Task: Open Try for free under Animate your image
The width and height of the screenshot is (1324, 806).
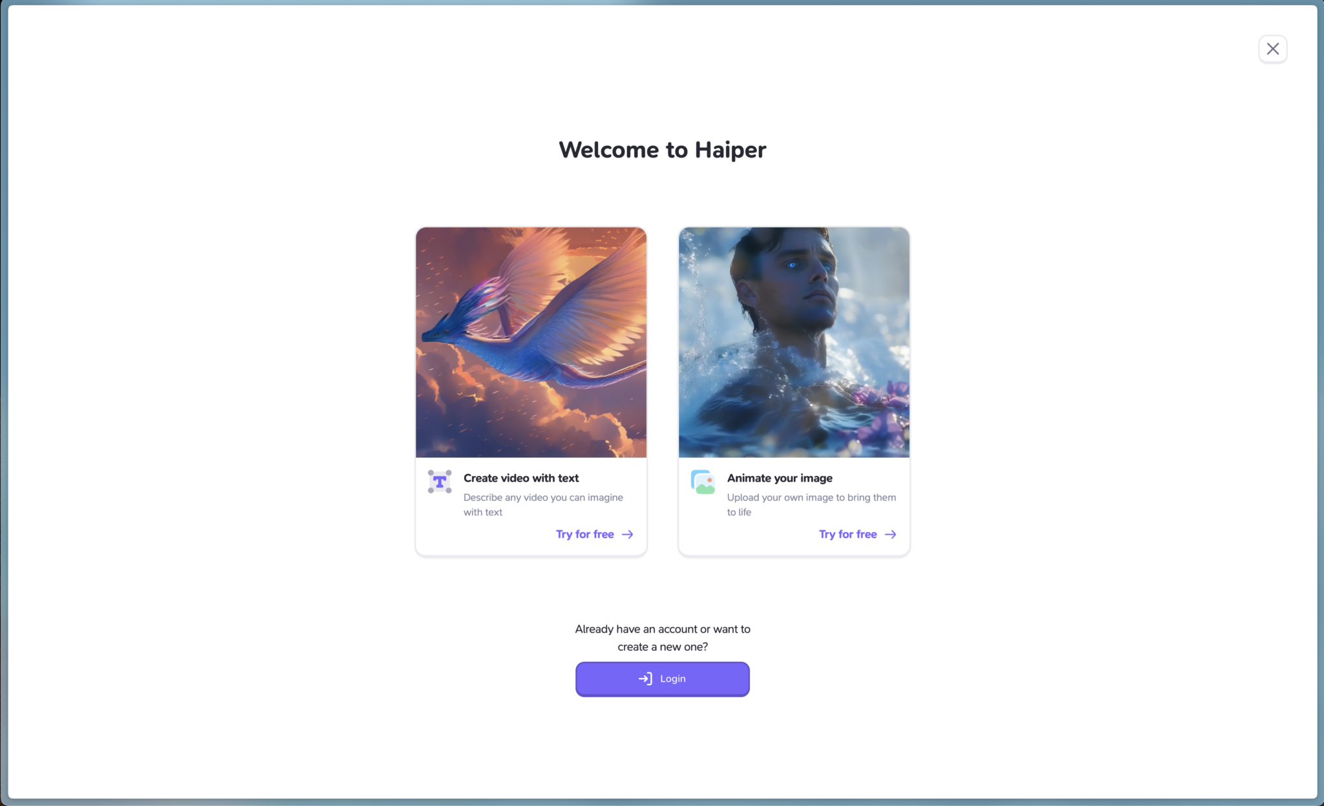Action: tap(857, 535)
